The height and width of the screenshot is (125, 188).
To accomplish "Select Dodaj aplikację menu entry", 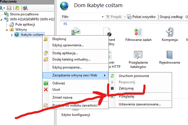I will coord(65,53).
